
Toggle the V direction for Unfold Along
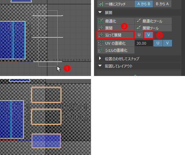tap(148, 35)
